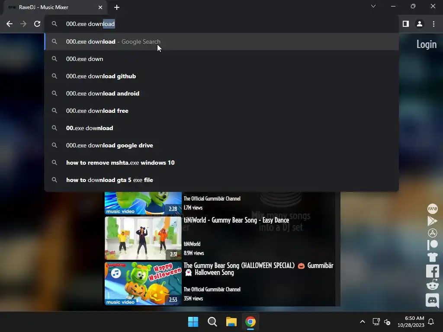
Task: Choose suggestion '000.exe download github'
Action: [x=222, y=76]
